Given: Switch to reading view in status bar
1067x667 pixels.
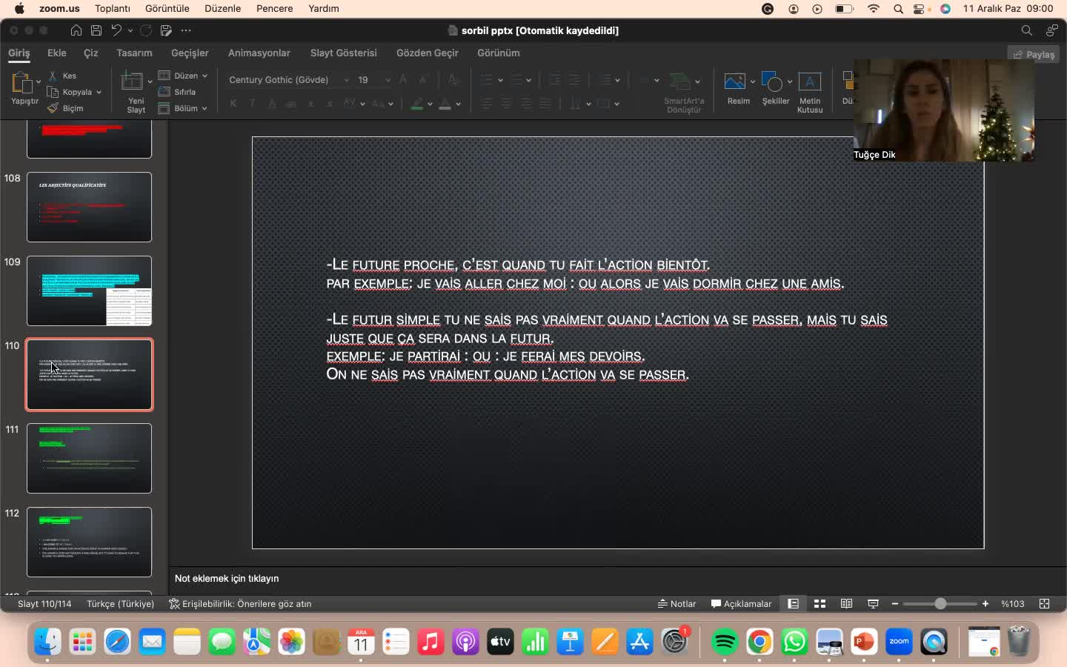Looking at the screenshot, I should pyautogui.click(x=846, y=604).
